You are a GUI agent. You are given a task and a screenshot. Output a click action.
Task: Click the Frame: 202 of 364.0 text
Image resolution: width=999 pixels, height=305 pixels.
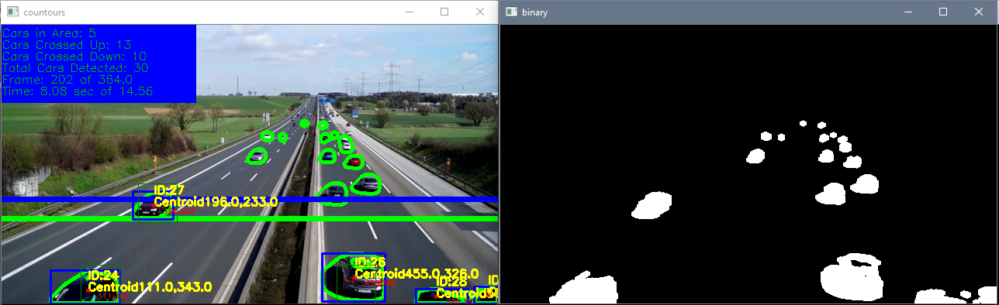tap(67, 80)
